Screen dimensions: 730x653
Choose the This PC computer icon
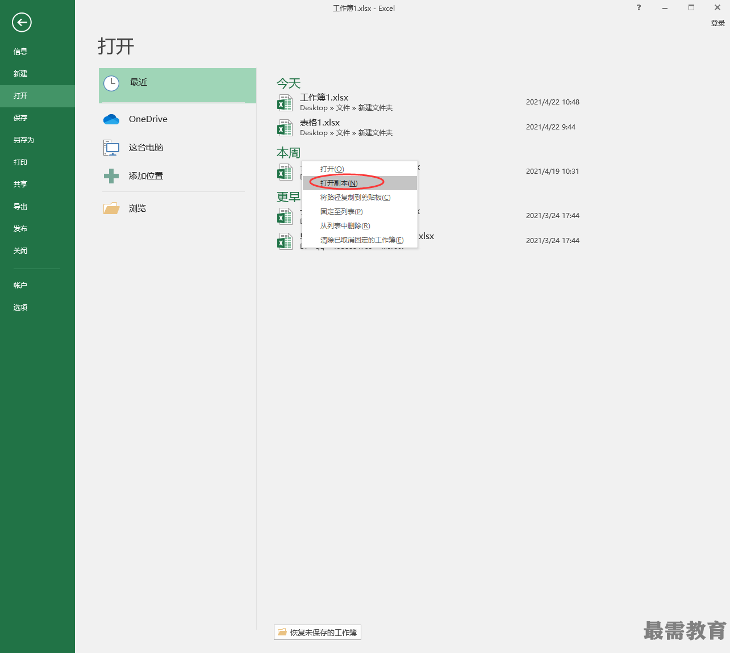tap(111, 148)
